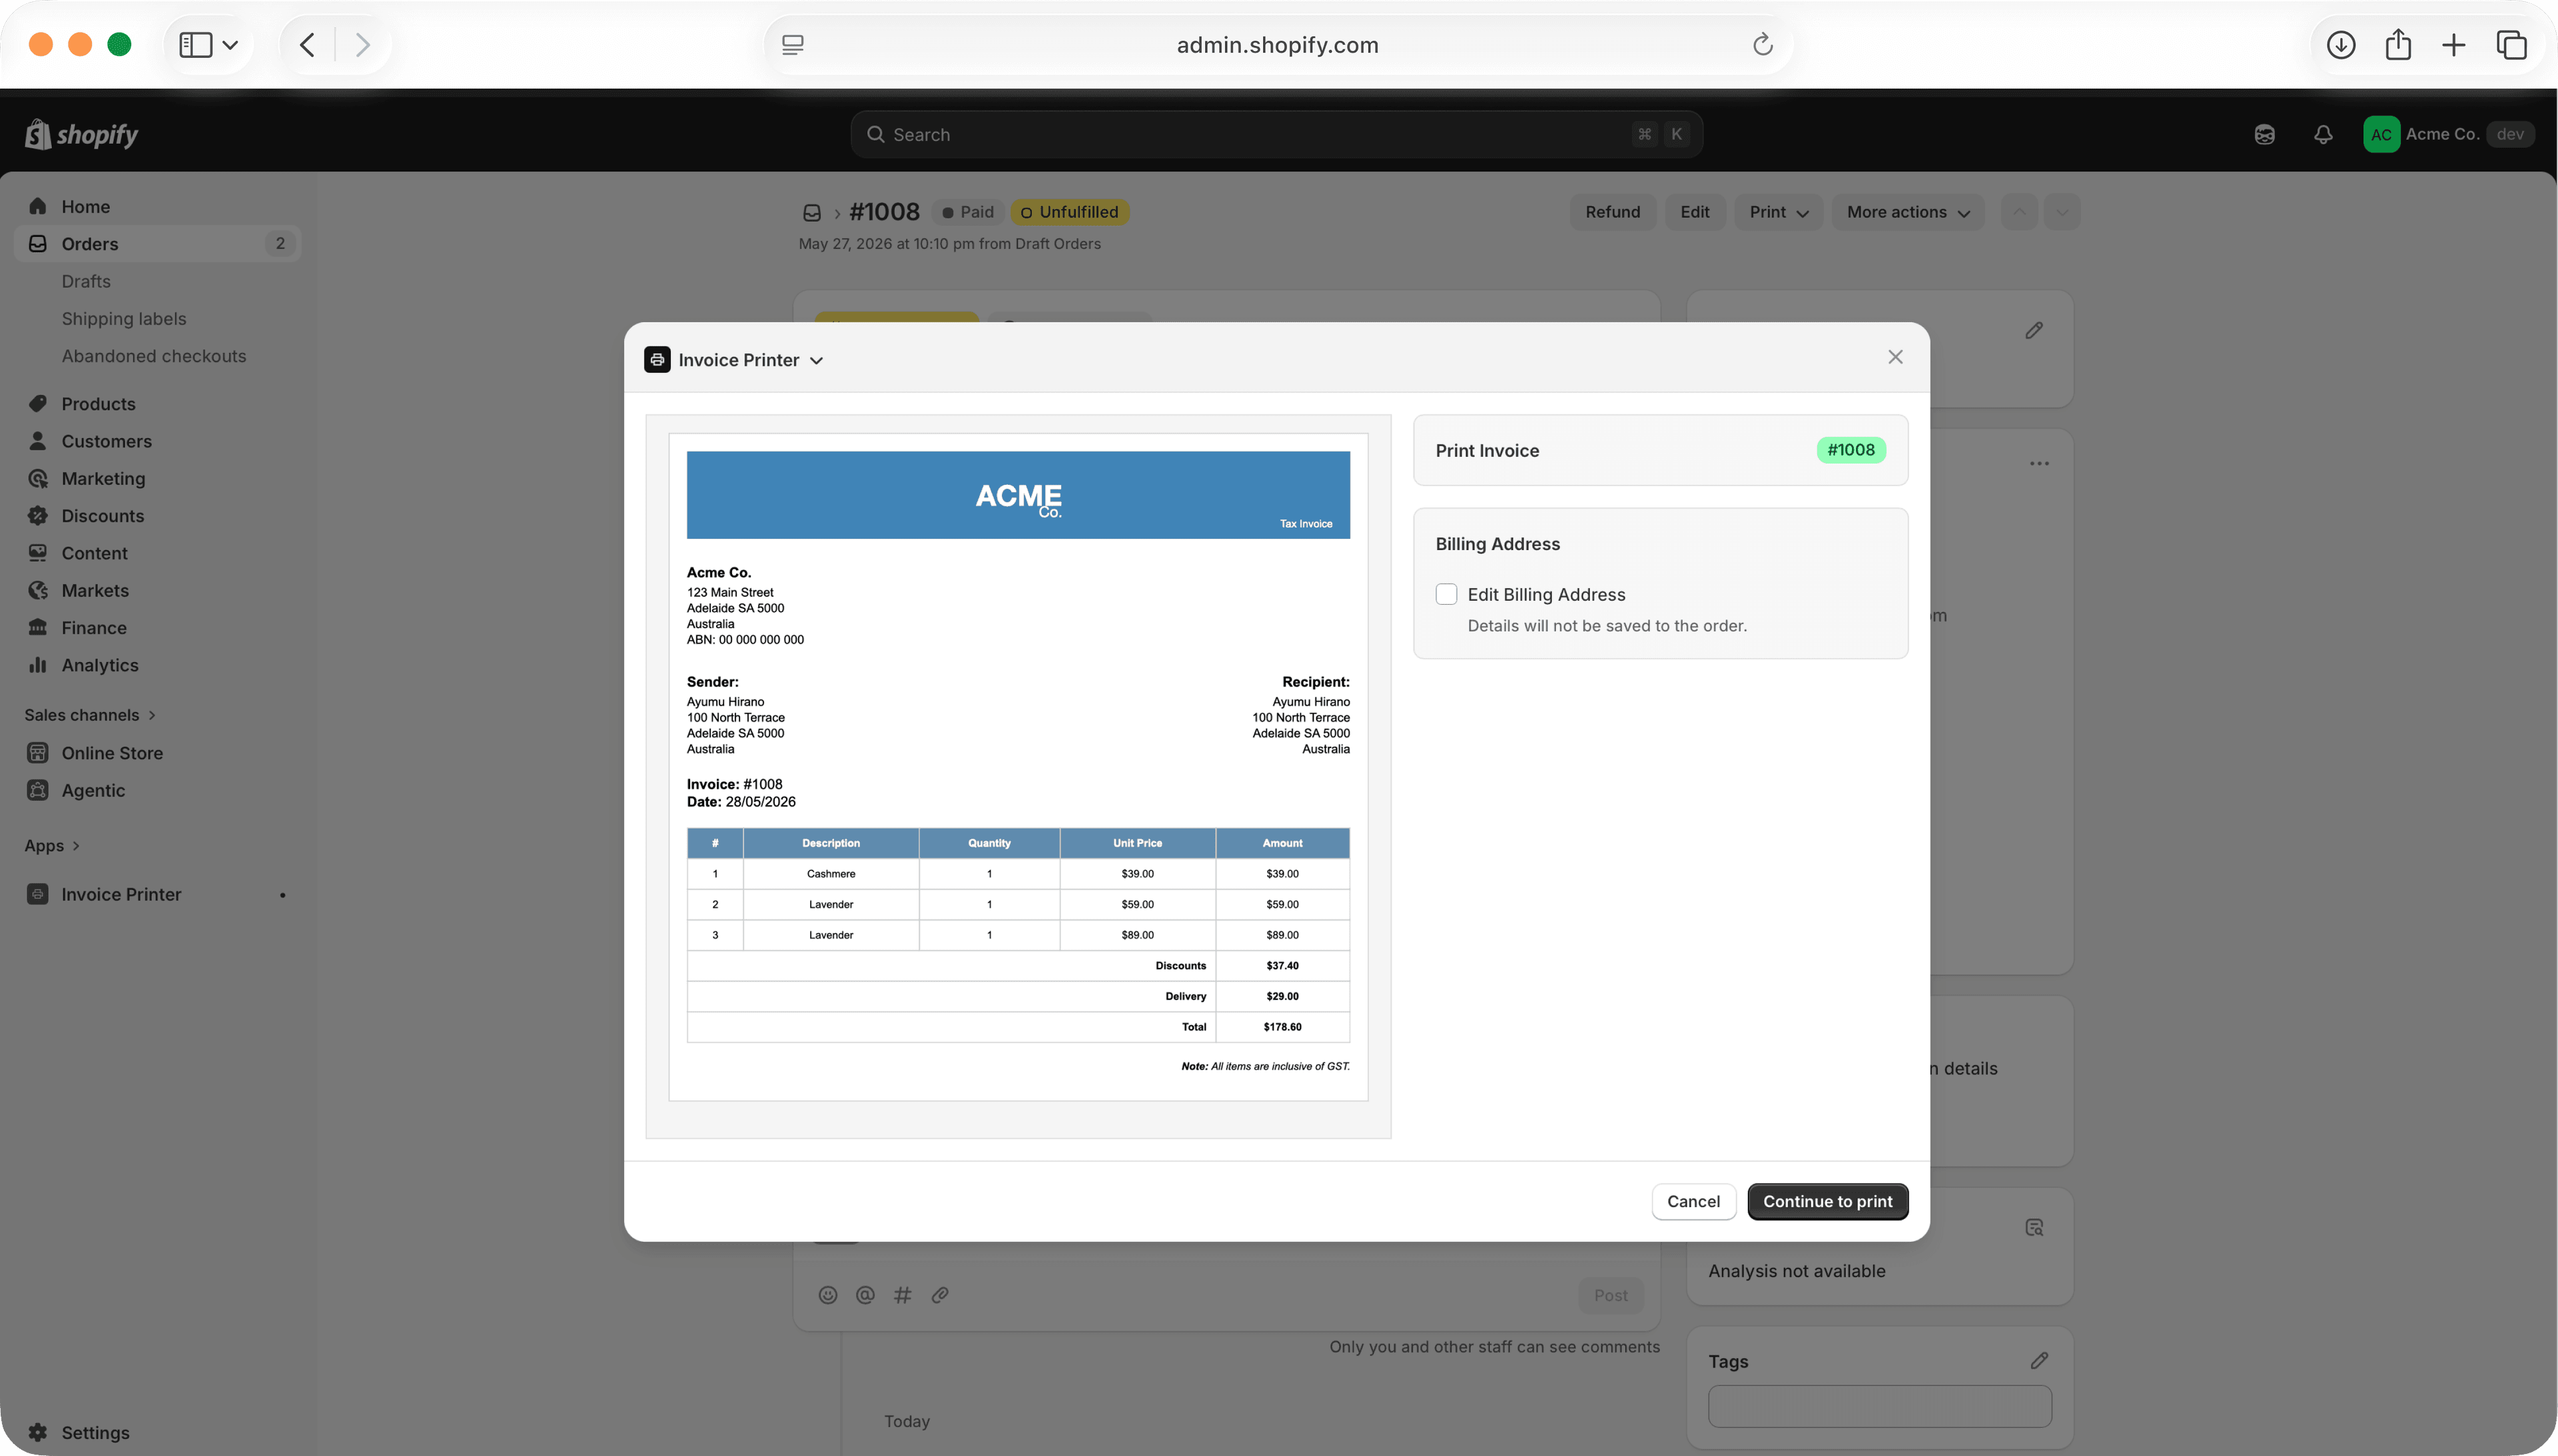Click the browser forward button

(362, 44)
